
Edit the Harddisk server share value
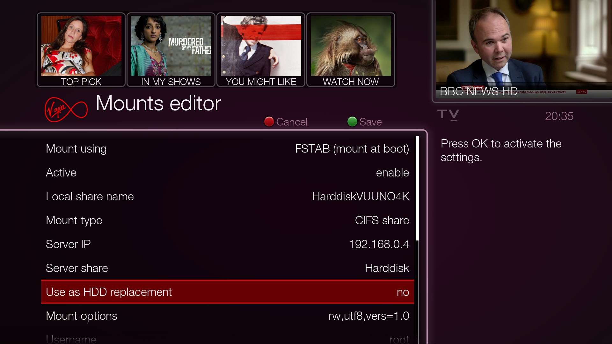click(387, 268)
